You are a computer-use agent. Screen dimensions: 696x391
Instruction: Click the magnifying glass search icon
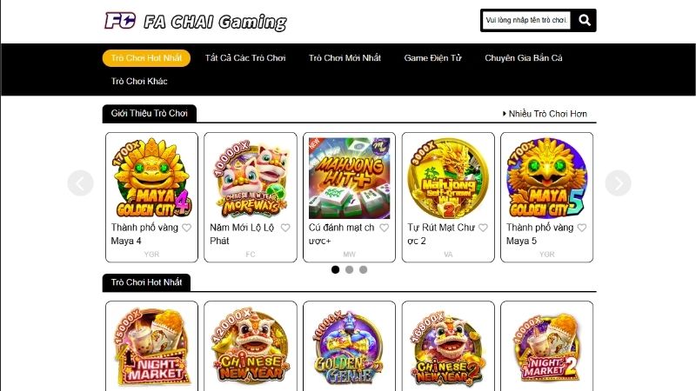click(584, 20)
